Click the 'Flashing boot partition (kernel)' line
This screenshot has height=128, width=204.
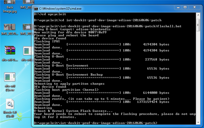coord(66,90)
